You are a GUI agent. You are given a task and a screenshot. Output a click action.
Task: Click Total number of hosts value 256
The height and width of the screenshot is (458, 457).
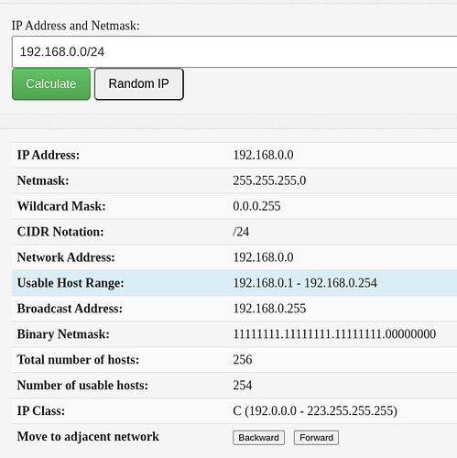[243, 360]
